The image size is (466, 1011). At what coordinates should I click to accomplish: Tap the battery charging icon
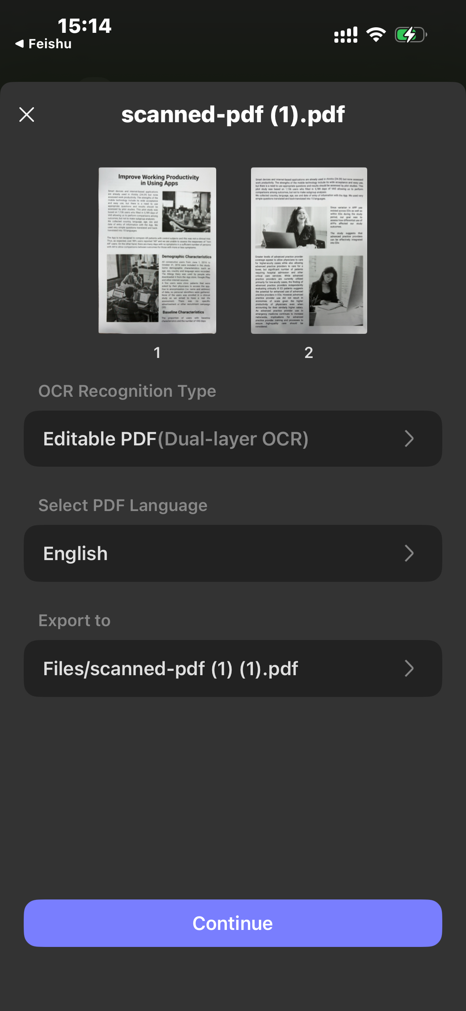click(x=411, y=35)
